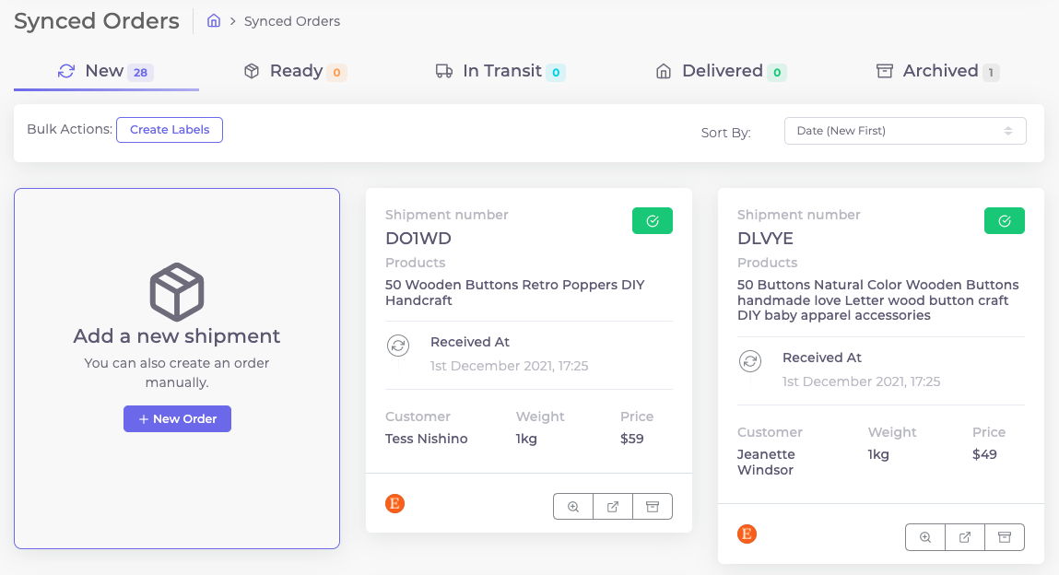1059x575 pixels.
Task: Open DLVYE order via external link icon
Action: point(964,538)
